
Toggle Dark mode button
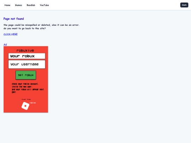(x=184, y=5)
